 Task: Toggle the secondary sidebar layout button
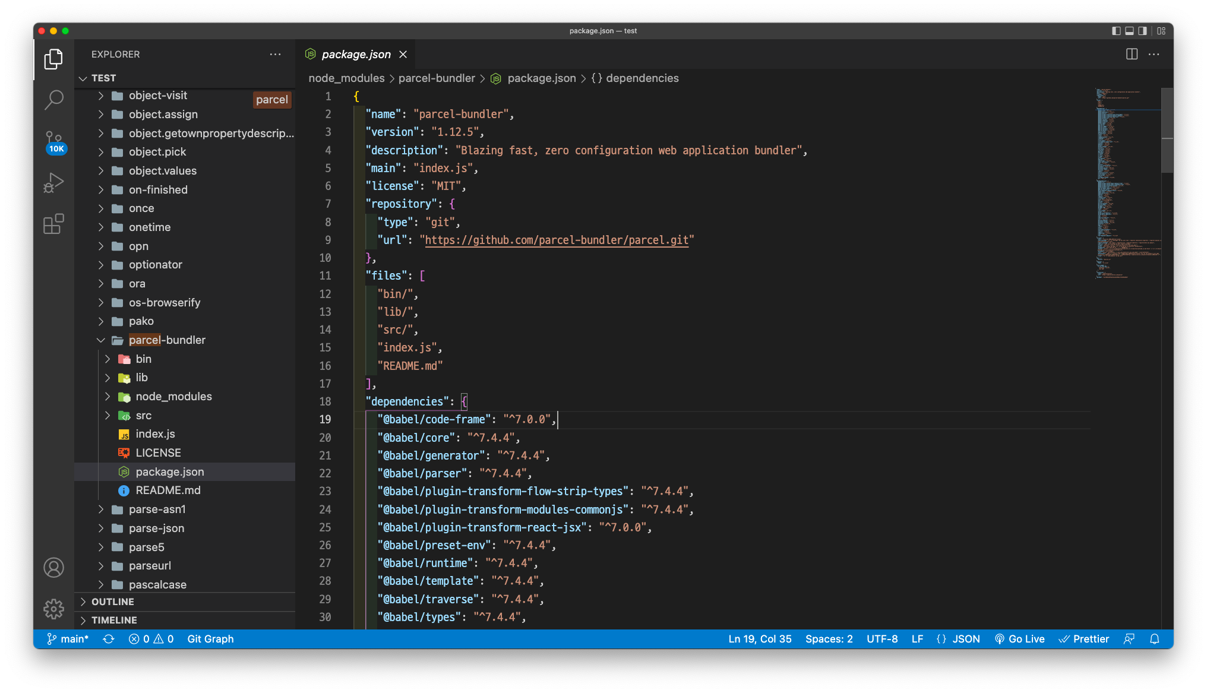[x=1142, y=31]
